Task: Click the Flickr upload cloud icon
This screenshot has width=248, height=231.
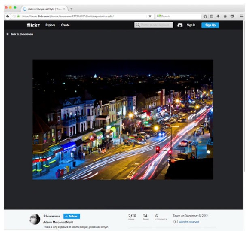Action: pos(180,25)
